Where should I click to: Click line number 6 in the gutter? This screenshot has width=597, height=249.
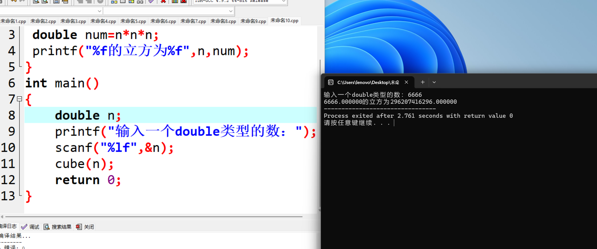coord(12,83)
